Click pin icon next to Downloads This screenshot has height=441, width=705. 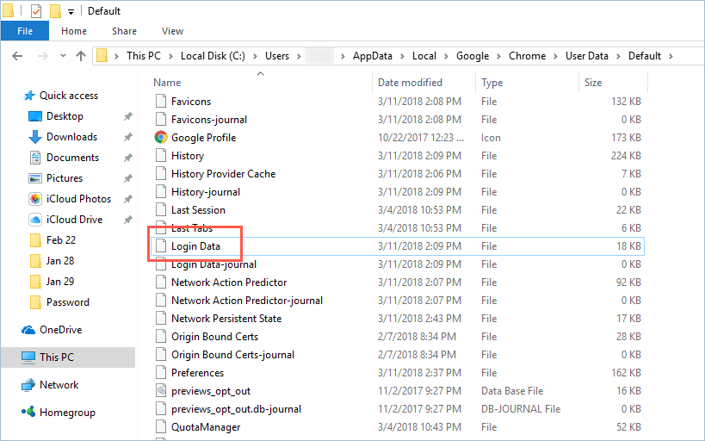(x=127, y=137)
